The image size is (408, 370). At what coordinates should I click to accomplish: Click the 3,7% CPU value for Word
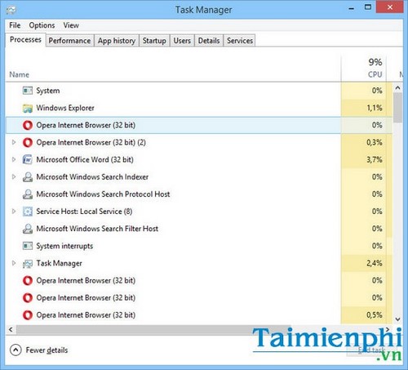click(374, 159)
